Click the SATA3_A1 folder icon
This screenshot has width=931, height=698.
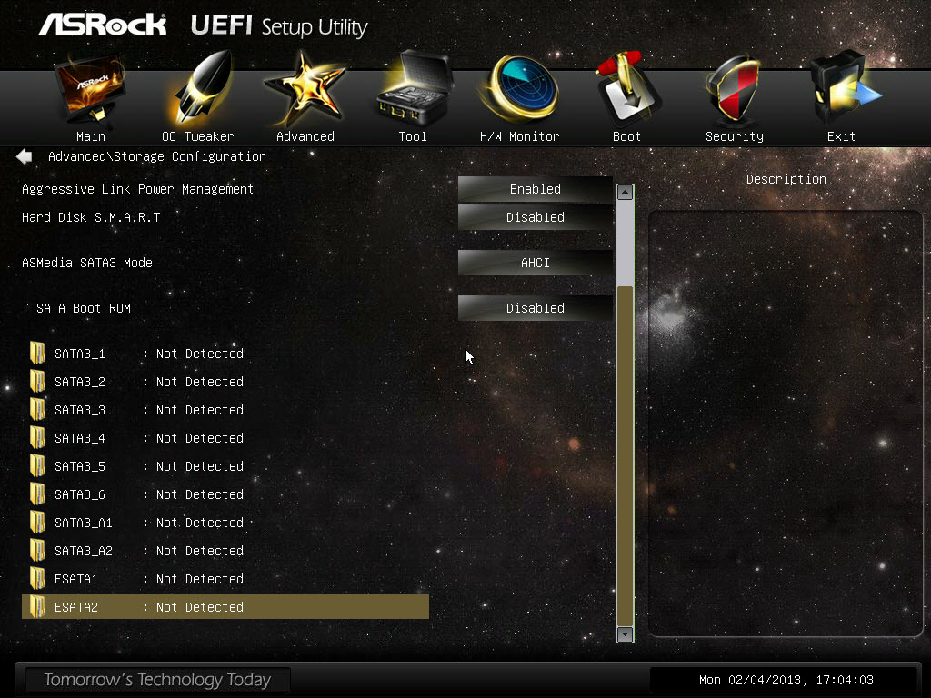point(37,523)
